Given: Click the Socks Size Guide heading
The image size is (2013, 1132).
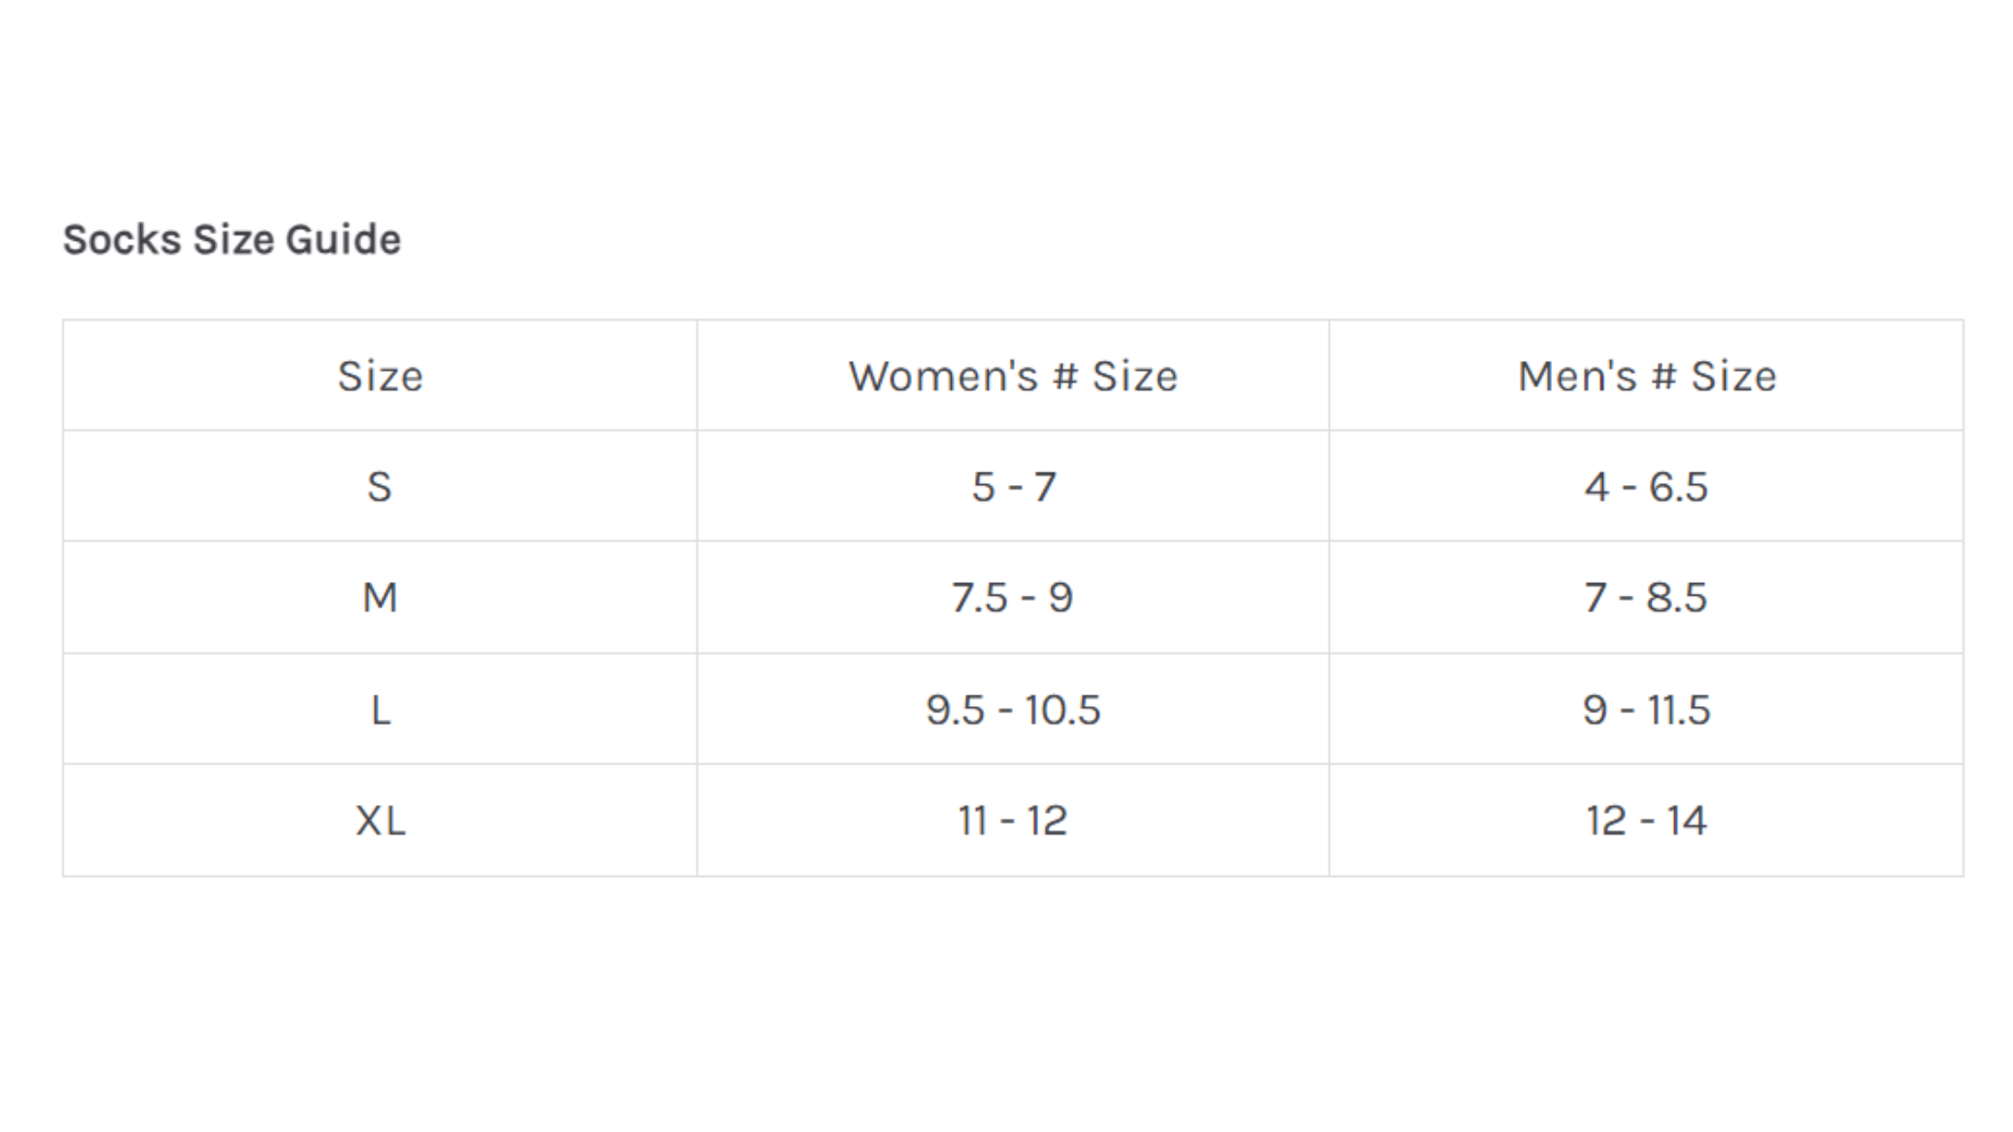Looking at the screenshot, I should click(232, 240).
